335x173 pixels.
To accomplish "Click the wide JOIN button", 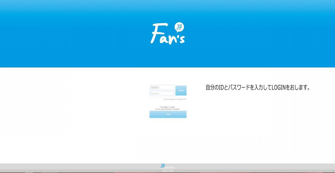I will tap(168, 114).
